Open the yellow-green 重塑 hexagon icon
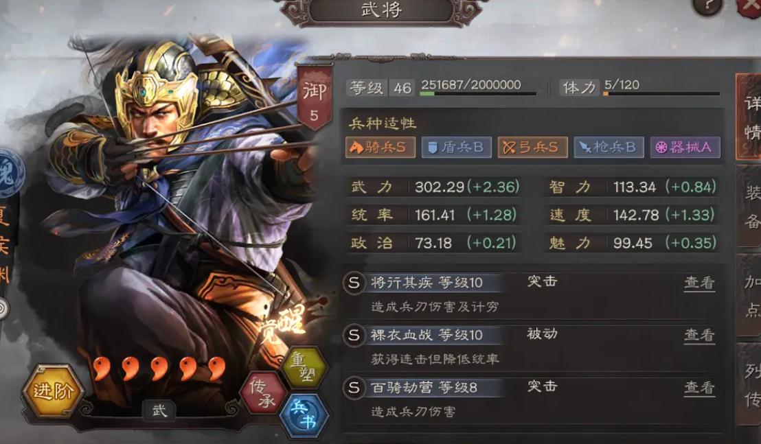The image size is (761, 444). click(x=304, y=367)
